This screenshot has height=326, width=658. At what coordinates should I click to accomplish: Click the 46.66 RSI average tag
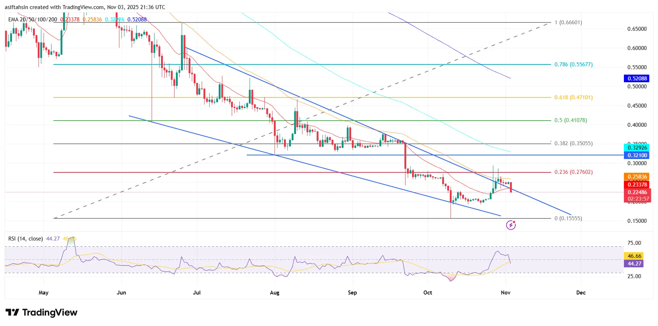click(634, 256)
